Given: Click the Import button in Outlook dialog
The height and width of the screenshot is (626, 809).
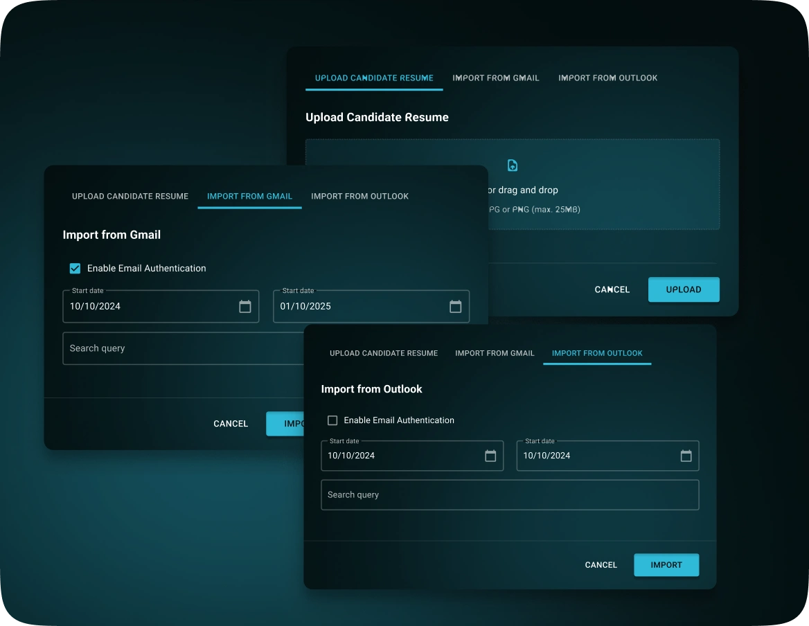Looking at the screenshot, I should (x=666, y=564).
